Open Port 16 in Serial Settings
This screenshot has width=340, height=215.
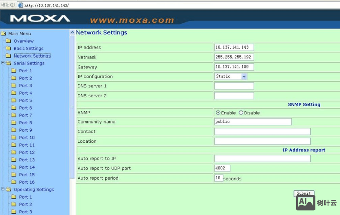click(x=27, y=182)
